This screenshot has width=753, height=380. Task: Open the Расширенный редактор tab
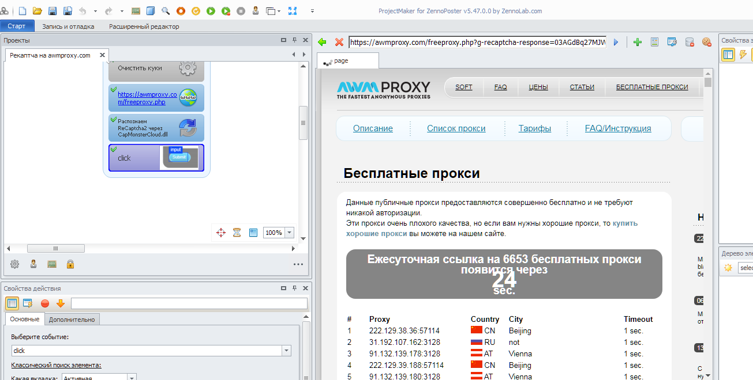point(144,26)
